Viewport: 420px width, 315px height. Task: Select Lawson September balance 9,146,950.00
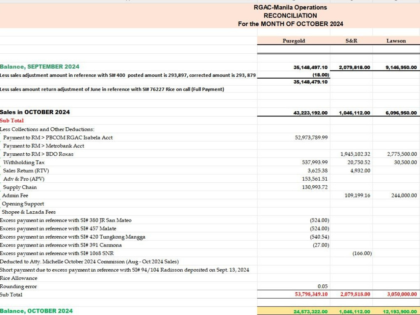pos(401,67)
